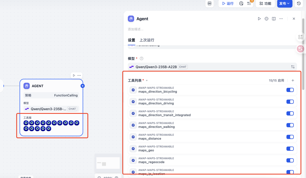Disable maps_direction_walking tool switch

290,125
